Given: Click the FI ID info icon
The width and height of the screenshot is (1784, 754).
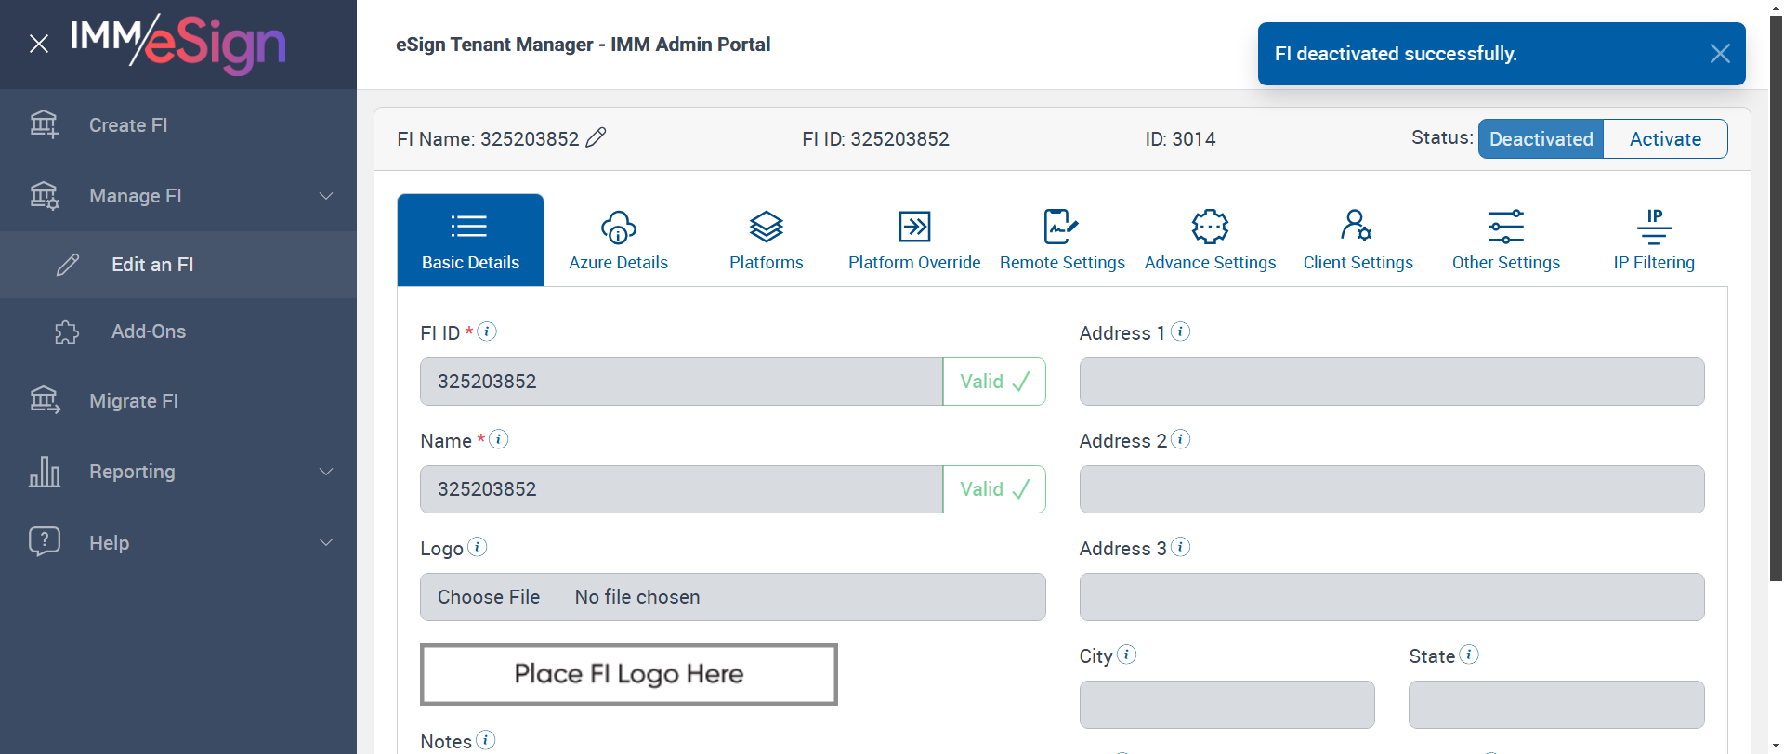Looking at the screenshot, I should point(487,331).
